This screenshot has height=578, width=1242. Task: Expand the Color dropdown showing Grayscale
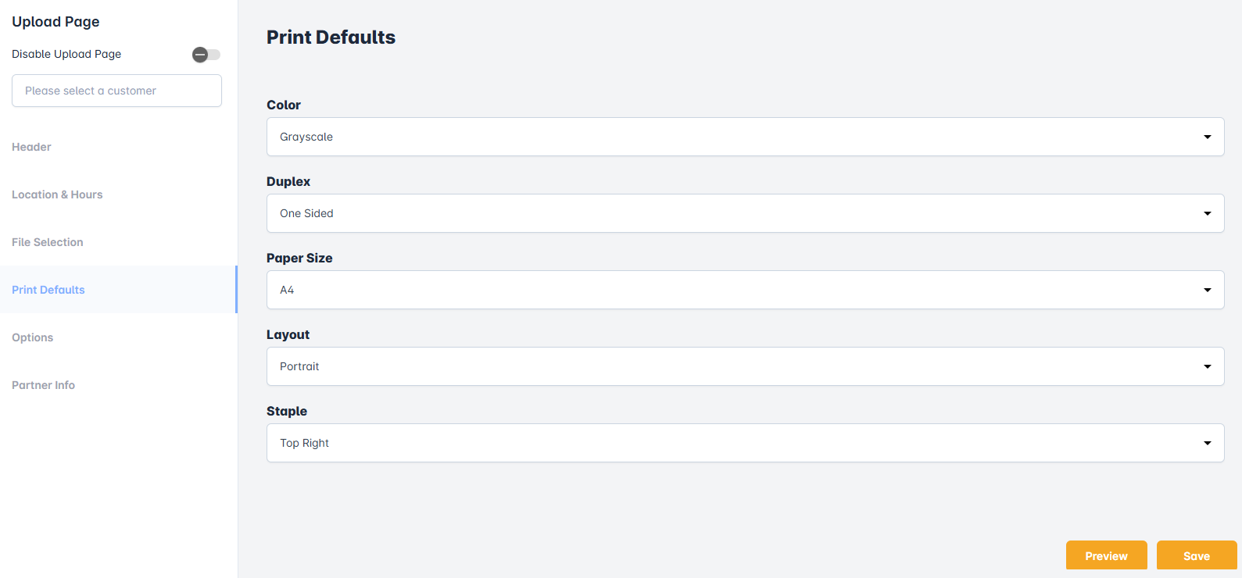pos(735,137)
